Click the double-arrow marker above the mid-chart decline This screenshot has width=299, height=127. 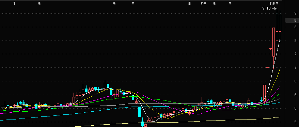point(133,3)
